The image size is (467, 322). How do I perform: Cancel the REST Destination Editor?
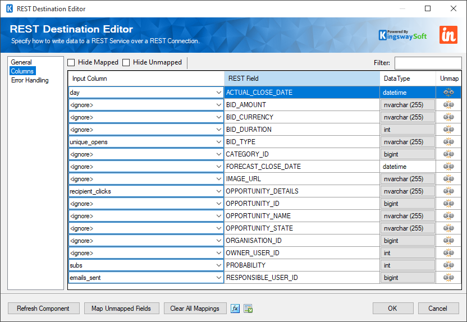pos(438,309)
